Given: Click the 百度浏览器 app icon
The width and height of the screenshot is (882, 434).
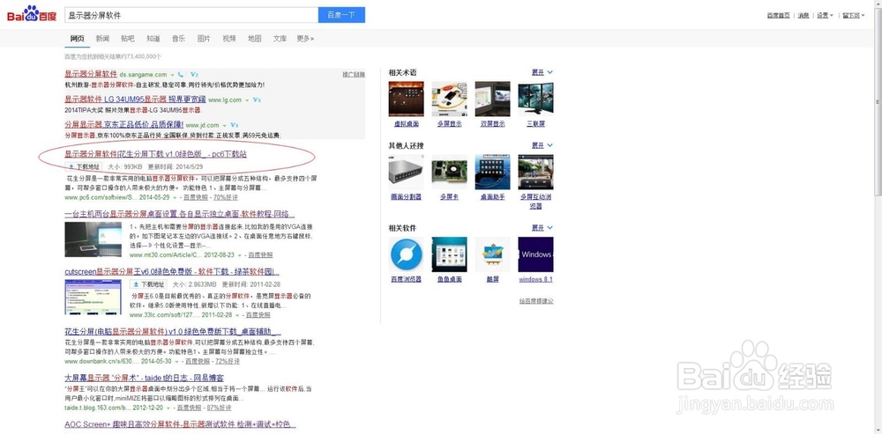Looking at the screenshot, I should click(x=406, y=254).
